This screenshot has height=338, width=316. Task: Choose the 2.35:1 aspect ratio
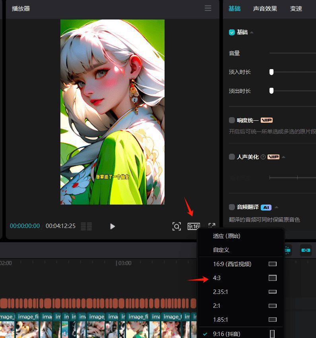coord(241,292)
